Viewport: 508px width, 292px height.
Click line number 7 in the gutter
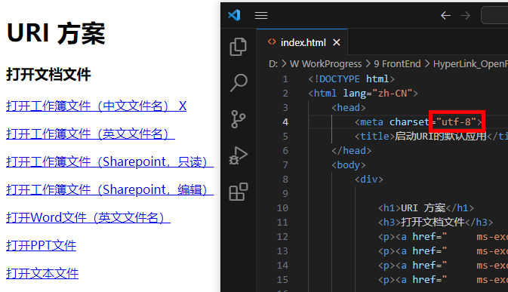[285, 164]
